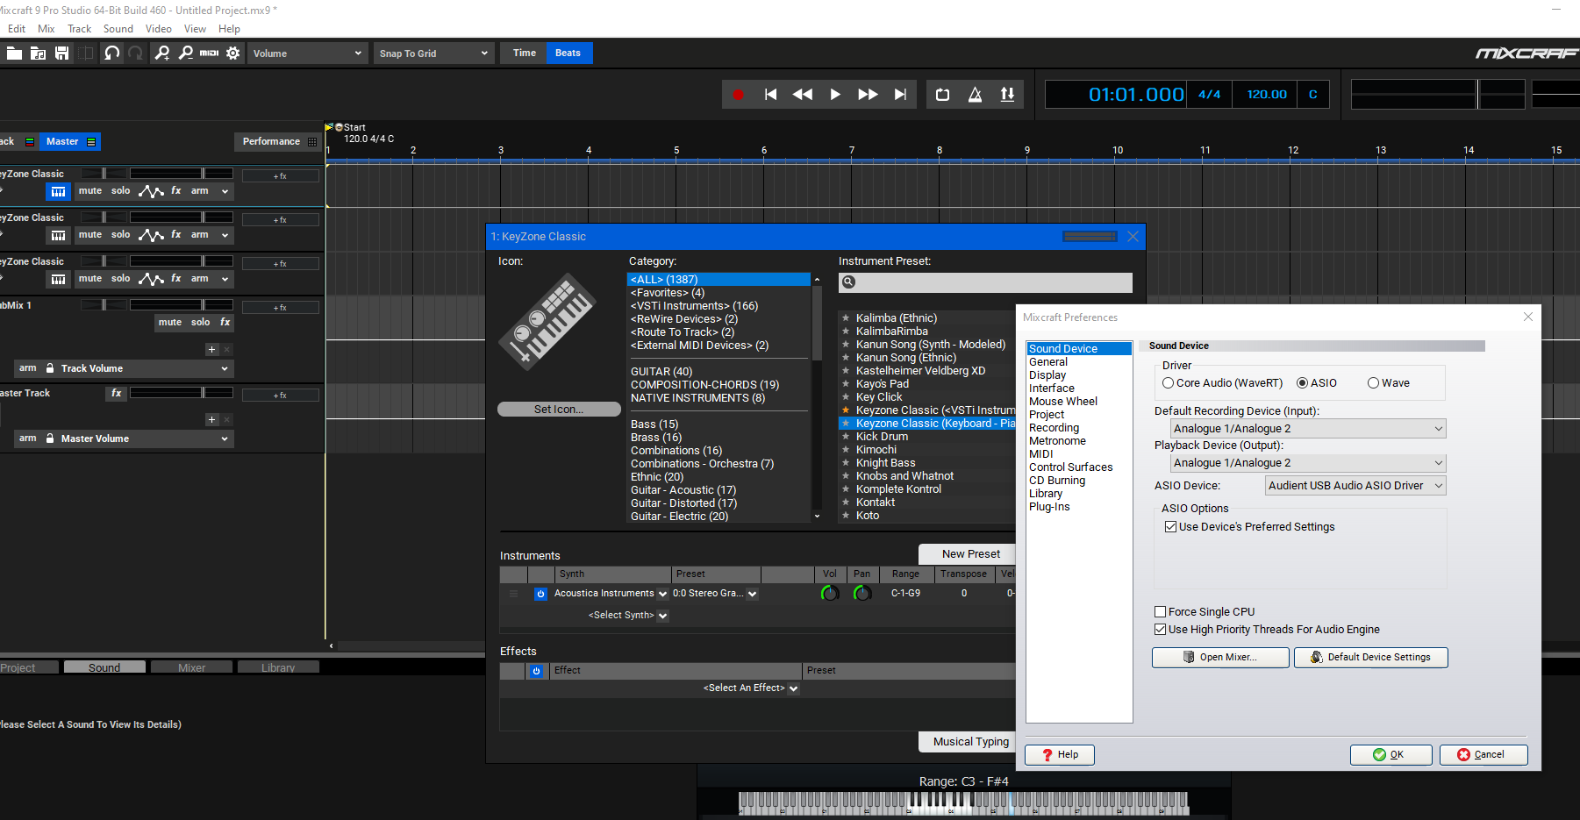
Task: Click the rewind transport button
Action: pyautogui.click(x=802, y=95)
